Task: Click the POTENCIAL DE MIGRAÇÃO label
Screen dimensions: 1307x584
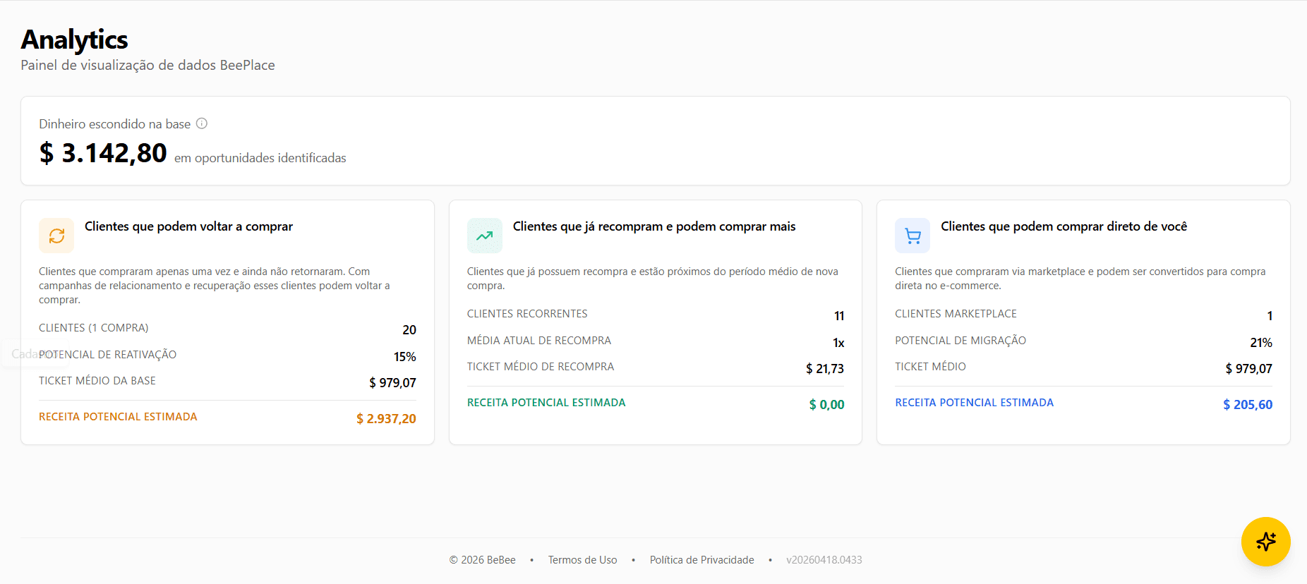Action: (960, 341)
